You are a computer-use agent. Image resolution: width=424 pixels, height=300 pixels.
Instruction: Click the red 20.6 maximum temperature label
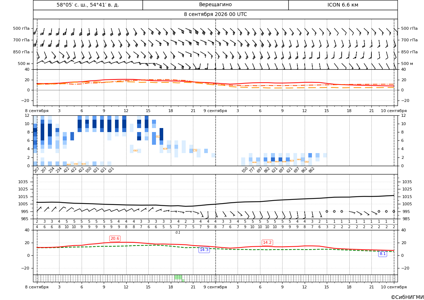[x=115, y=238]
